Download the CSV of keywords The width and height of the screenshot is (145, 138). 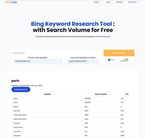coord(21,90)
